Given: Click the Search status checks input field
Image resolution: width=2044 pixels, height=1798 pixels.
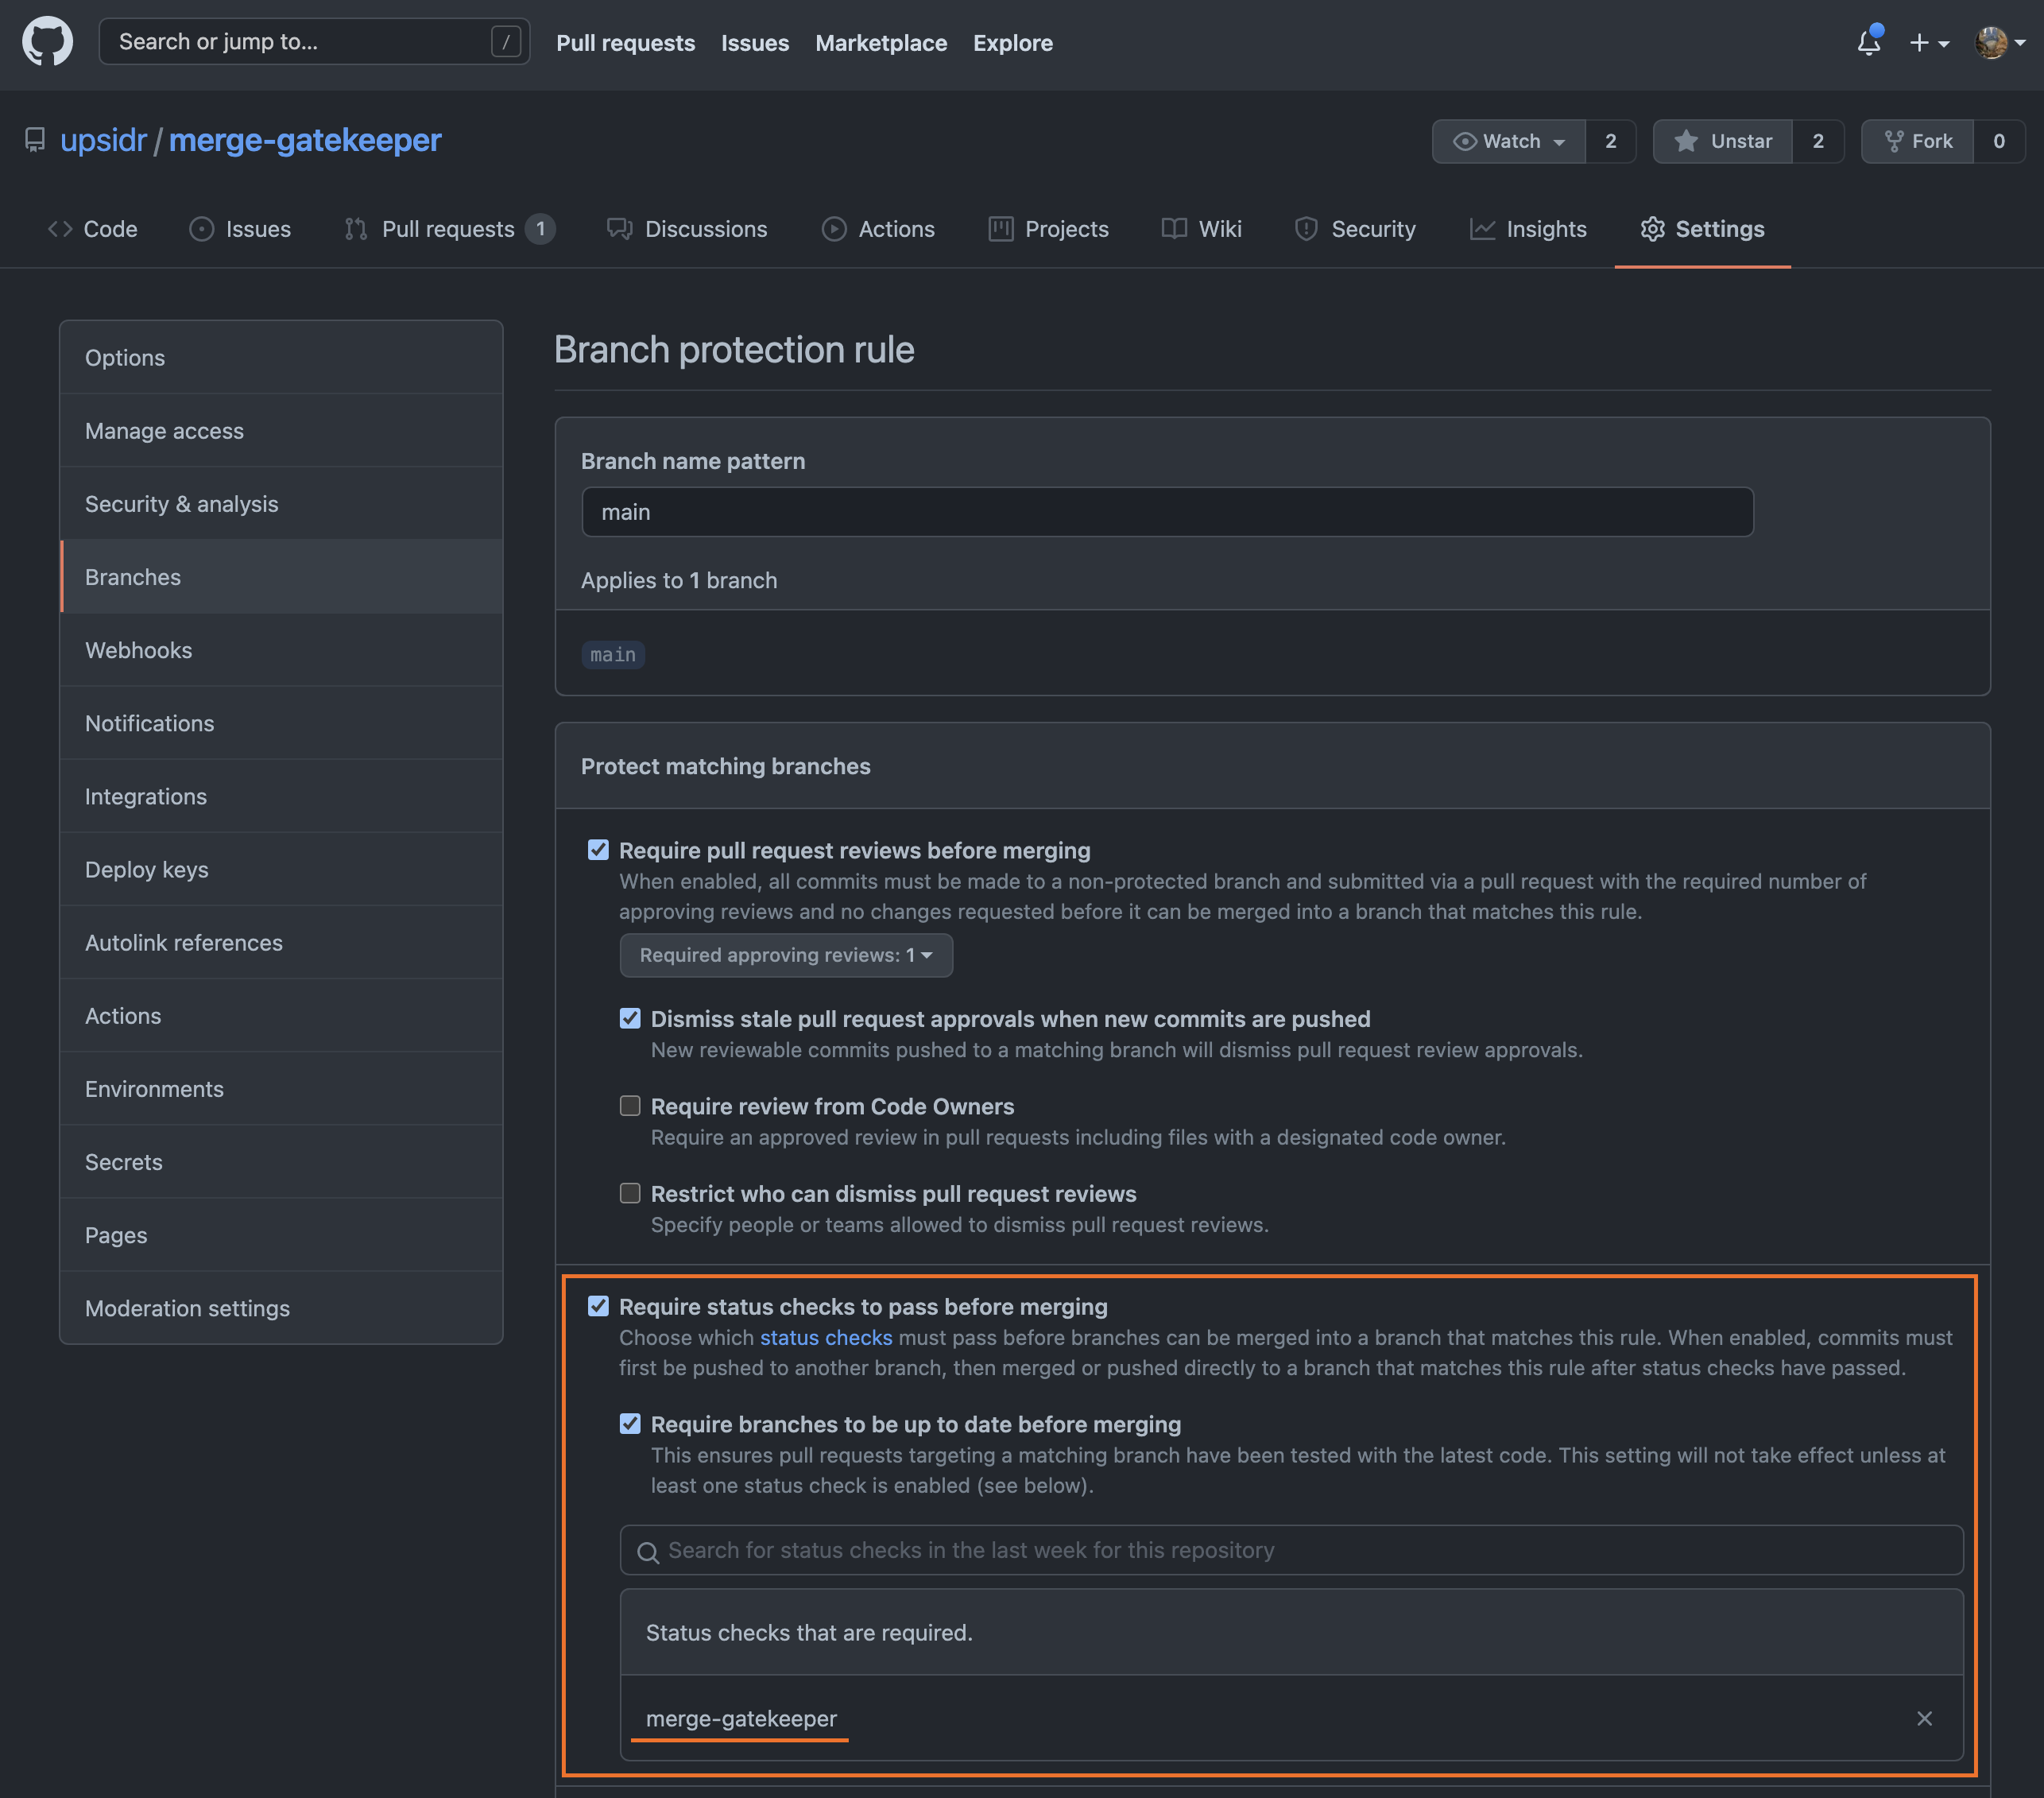Looking at the screenshot, I should (x=1291, y=1549).
